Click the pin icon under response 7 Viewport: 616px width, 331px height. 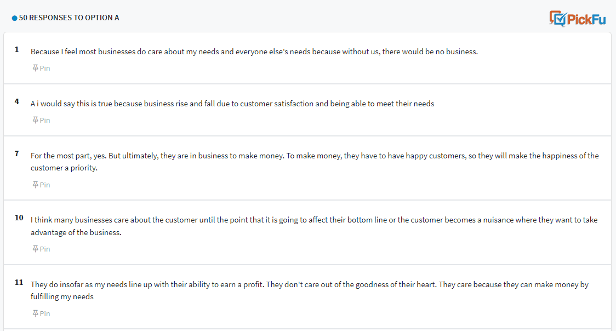(36, 185)
